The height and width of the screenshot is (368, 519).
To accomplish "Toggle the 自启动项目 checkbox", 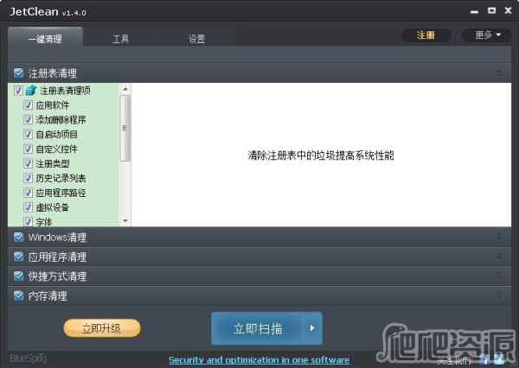I will [x=29, y=134].
